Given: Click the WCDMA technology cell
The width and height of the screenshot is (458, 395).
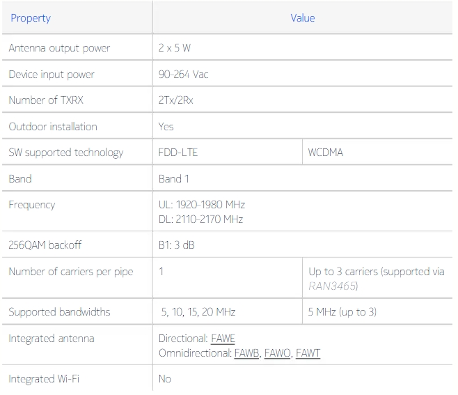Looking at the screenshot, I should point(325,153).
